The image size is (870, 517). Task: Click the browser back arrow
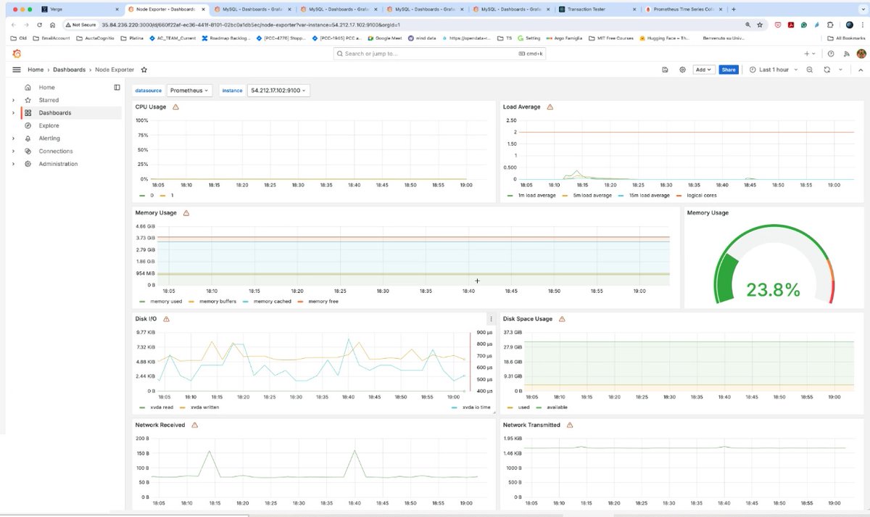click(14, 24)
